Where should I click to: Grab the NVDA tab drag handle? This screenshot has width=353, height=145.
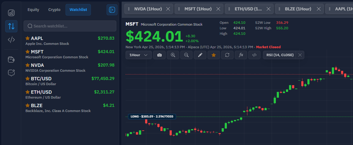129,9
